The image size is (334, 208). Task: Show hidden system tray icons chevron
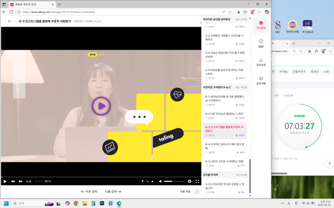282,204
